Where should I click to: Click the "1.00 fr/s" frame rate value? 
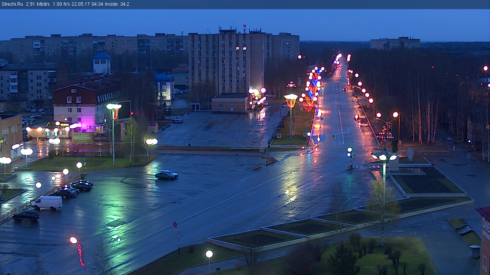[x=61, y=4]
